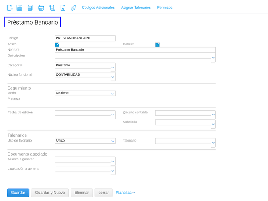This screenshot has width=268, height=201.
Task: Open the Permisos option
Action: 164,8
